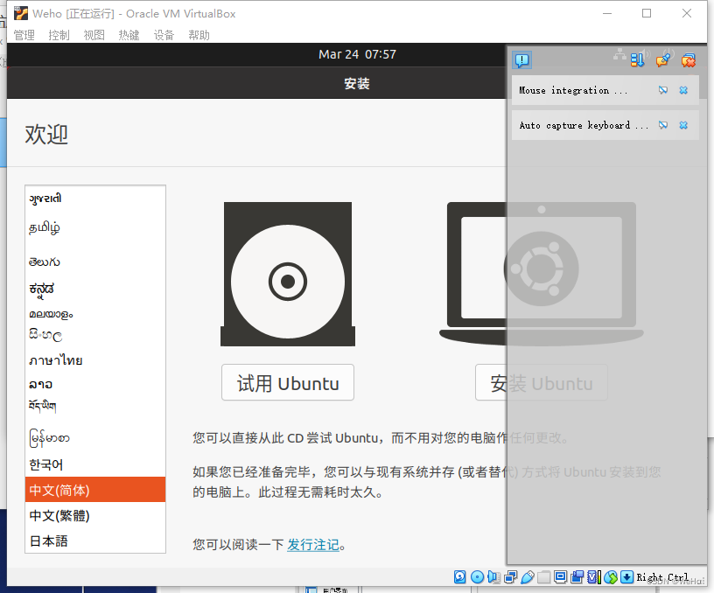Toggle the notification center speech-bubble icon
The width and height of the screenshot is (714, 593).
[521, 60]
